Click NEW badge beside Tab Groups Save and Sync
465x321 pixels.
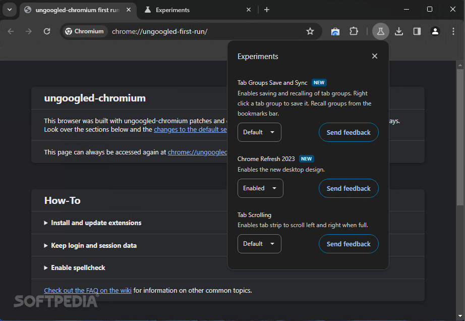coord(319,83)
